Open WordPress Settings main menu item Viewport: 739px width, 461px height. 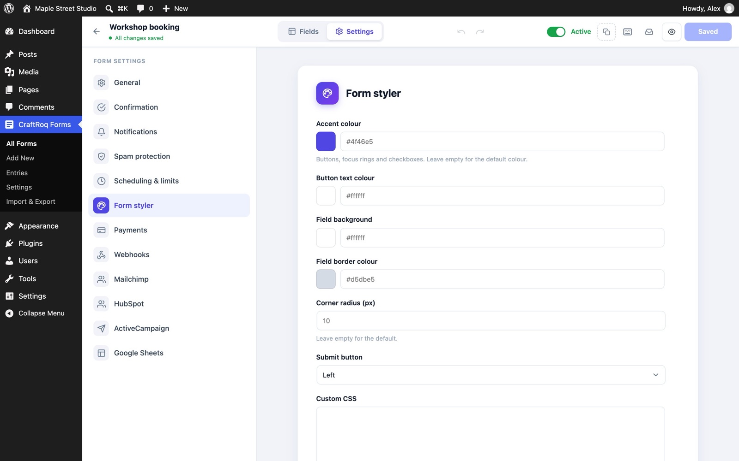41,296
